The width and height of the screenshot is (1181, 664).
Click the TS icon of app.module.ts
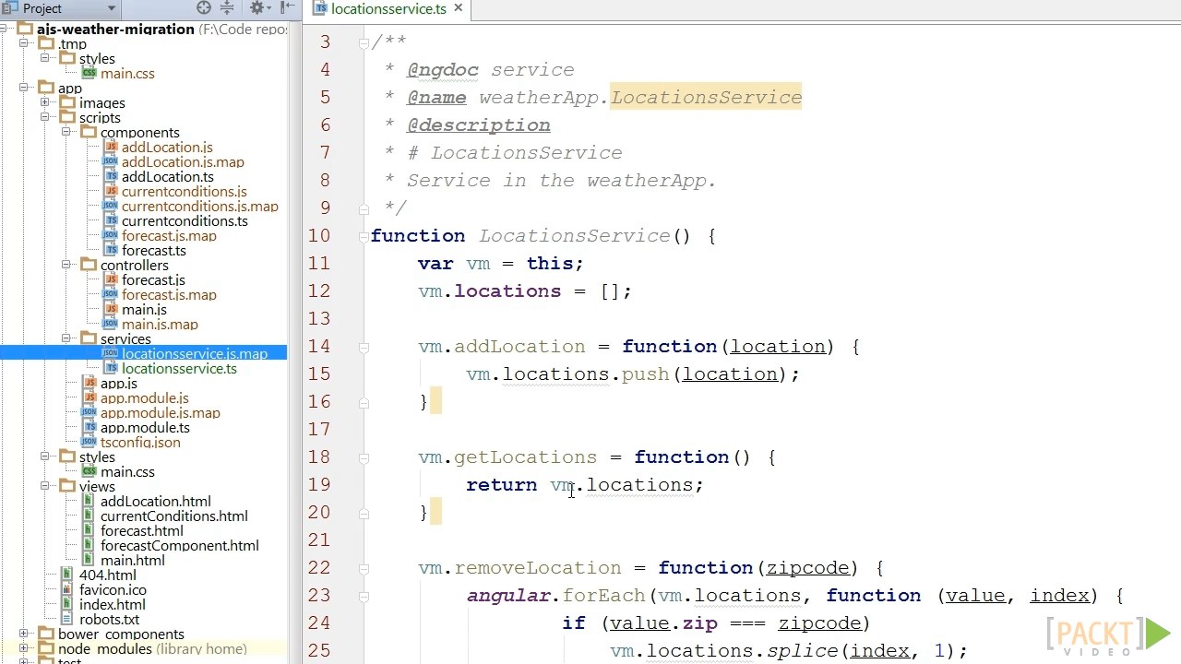pos(89,427)
